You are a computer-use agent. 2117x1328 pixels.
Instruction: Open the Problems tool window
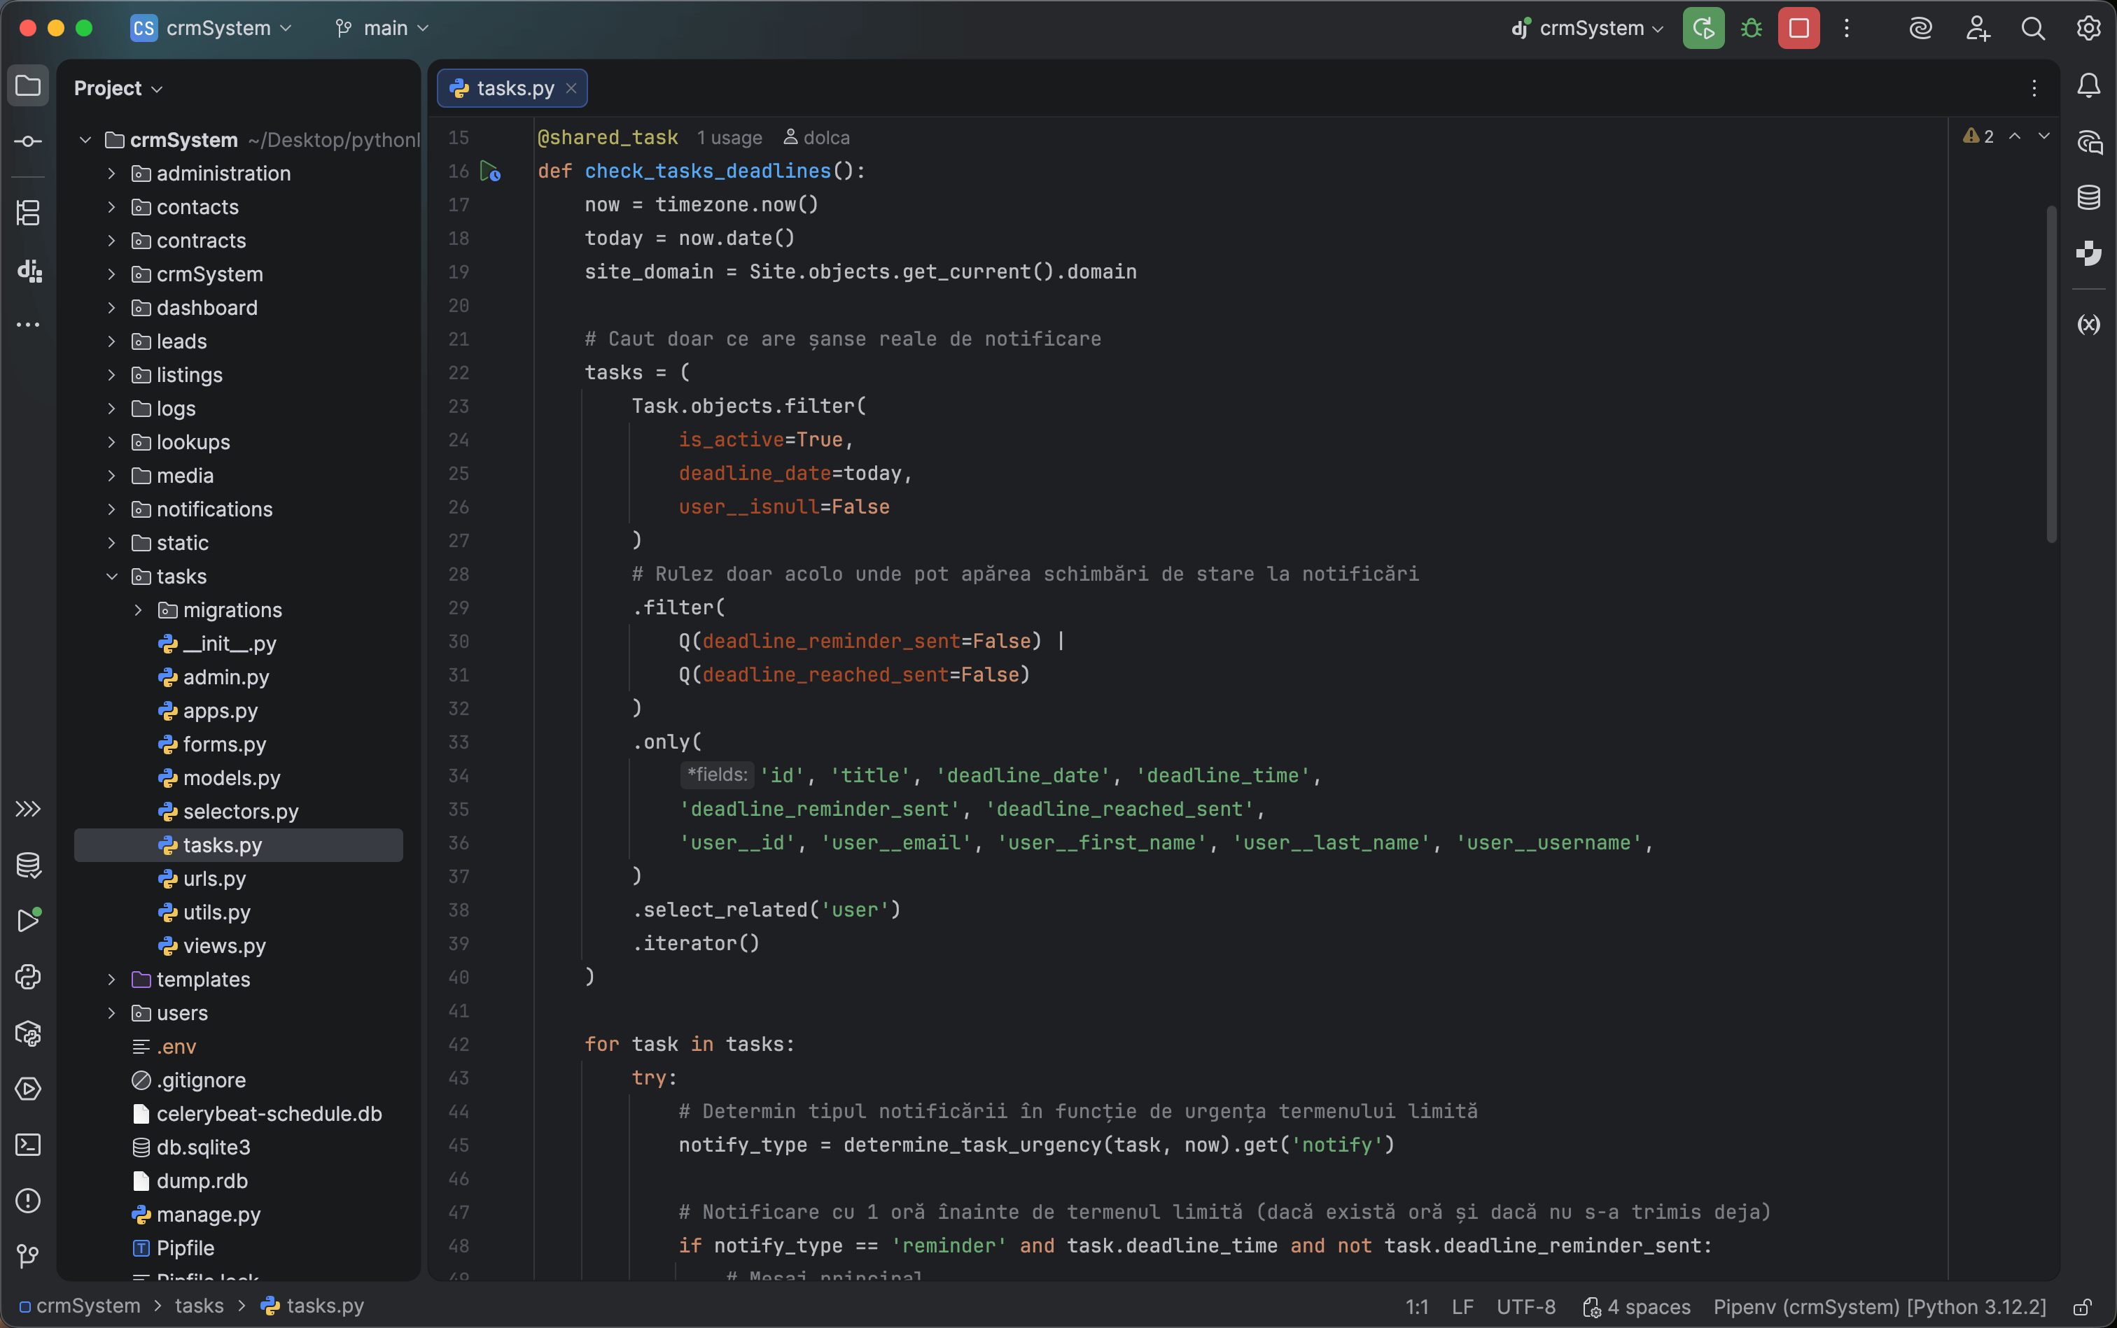29,1201
